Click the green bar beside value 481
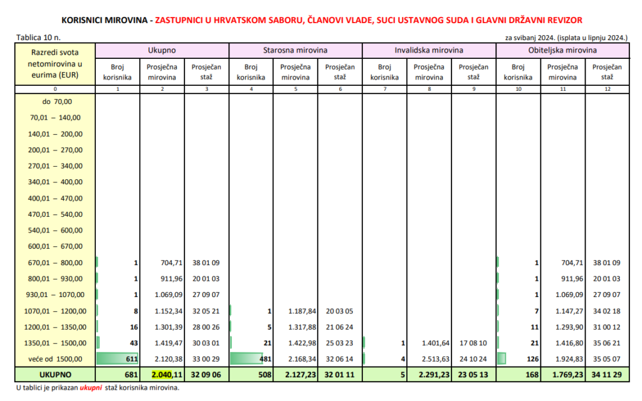The width and height of the screenshot is (642, 401). coord(241,358)
